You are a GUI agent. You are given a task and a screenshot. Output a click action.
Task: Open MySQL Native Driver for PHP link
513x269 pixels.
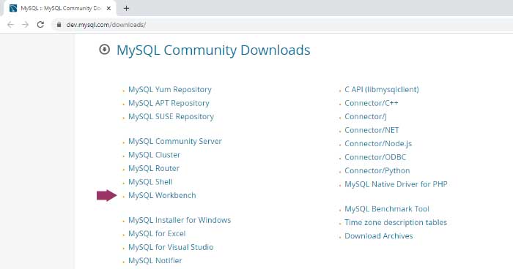[396, 184]
